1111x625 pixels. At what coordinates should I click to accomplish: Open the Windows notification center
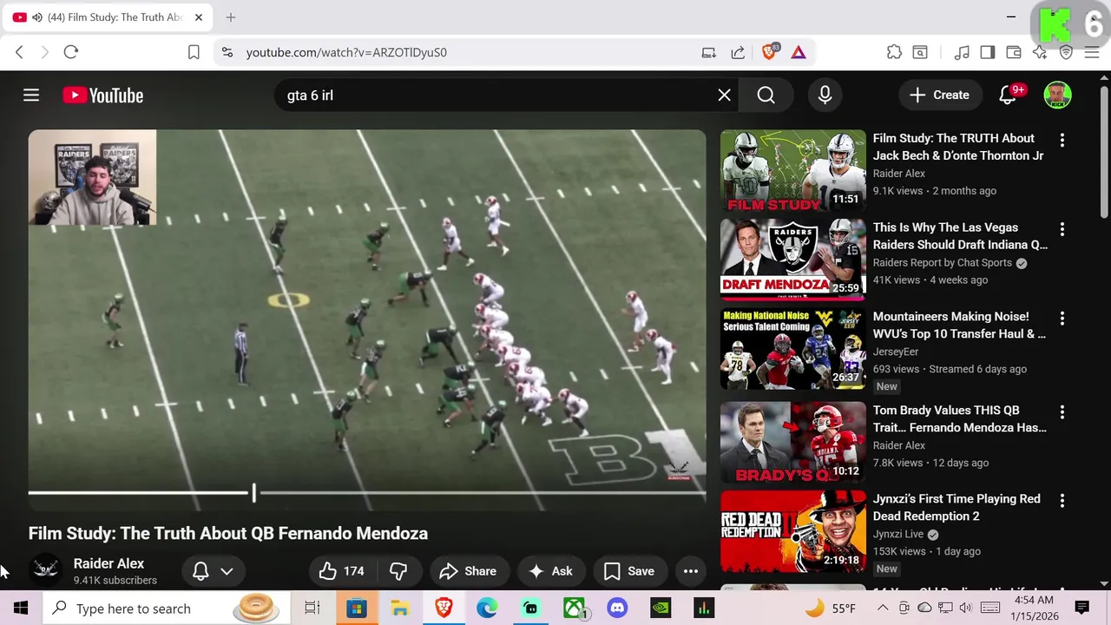tap(1082, 608)
